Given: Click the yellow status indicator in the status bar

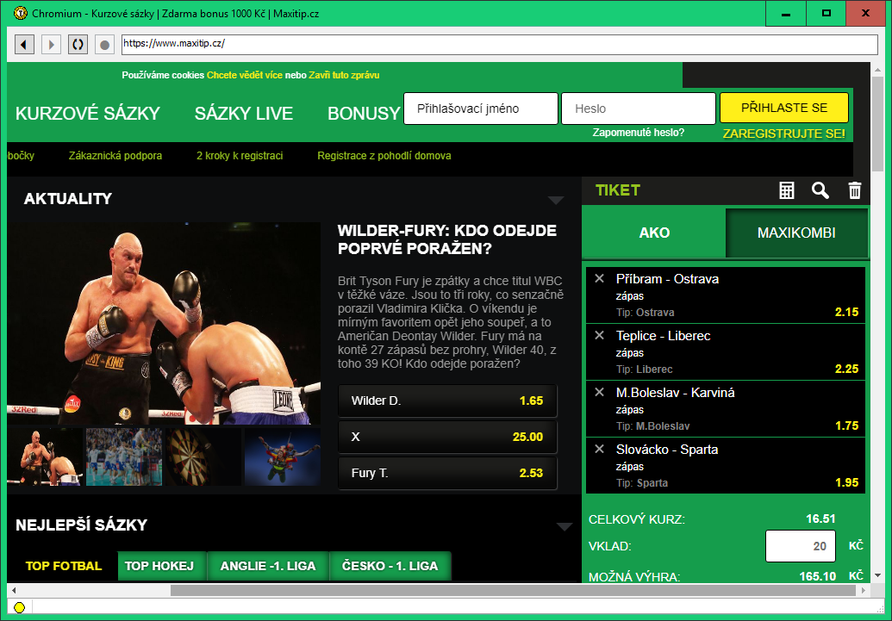Looking at the screenshot, I should coord(19,607).
